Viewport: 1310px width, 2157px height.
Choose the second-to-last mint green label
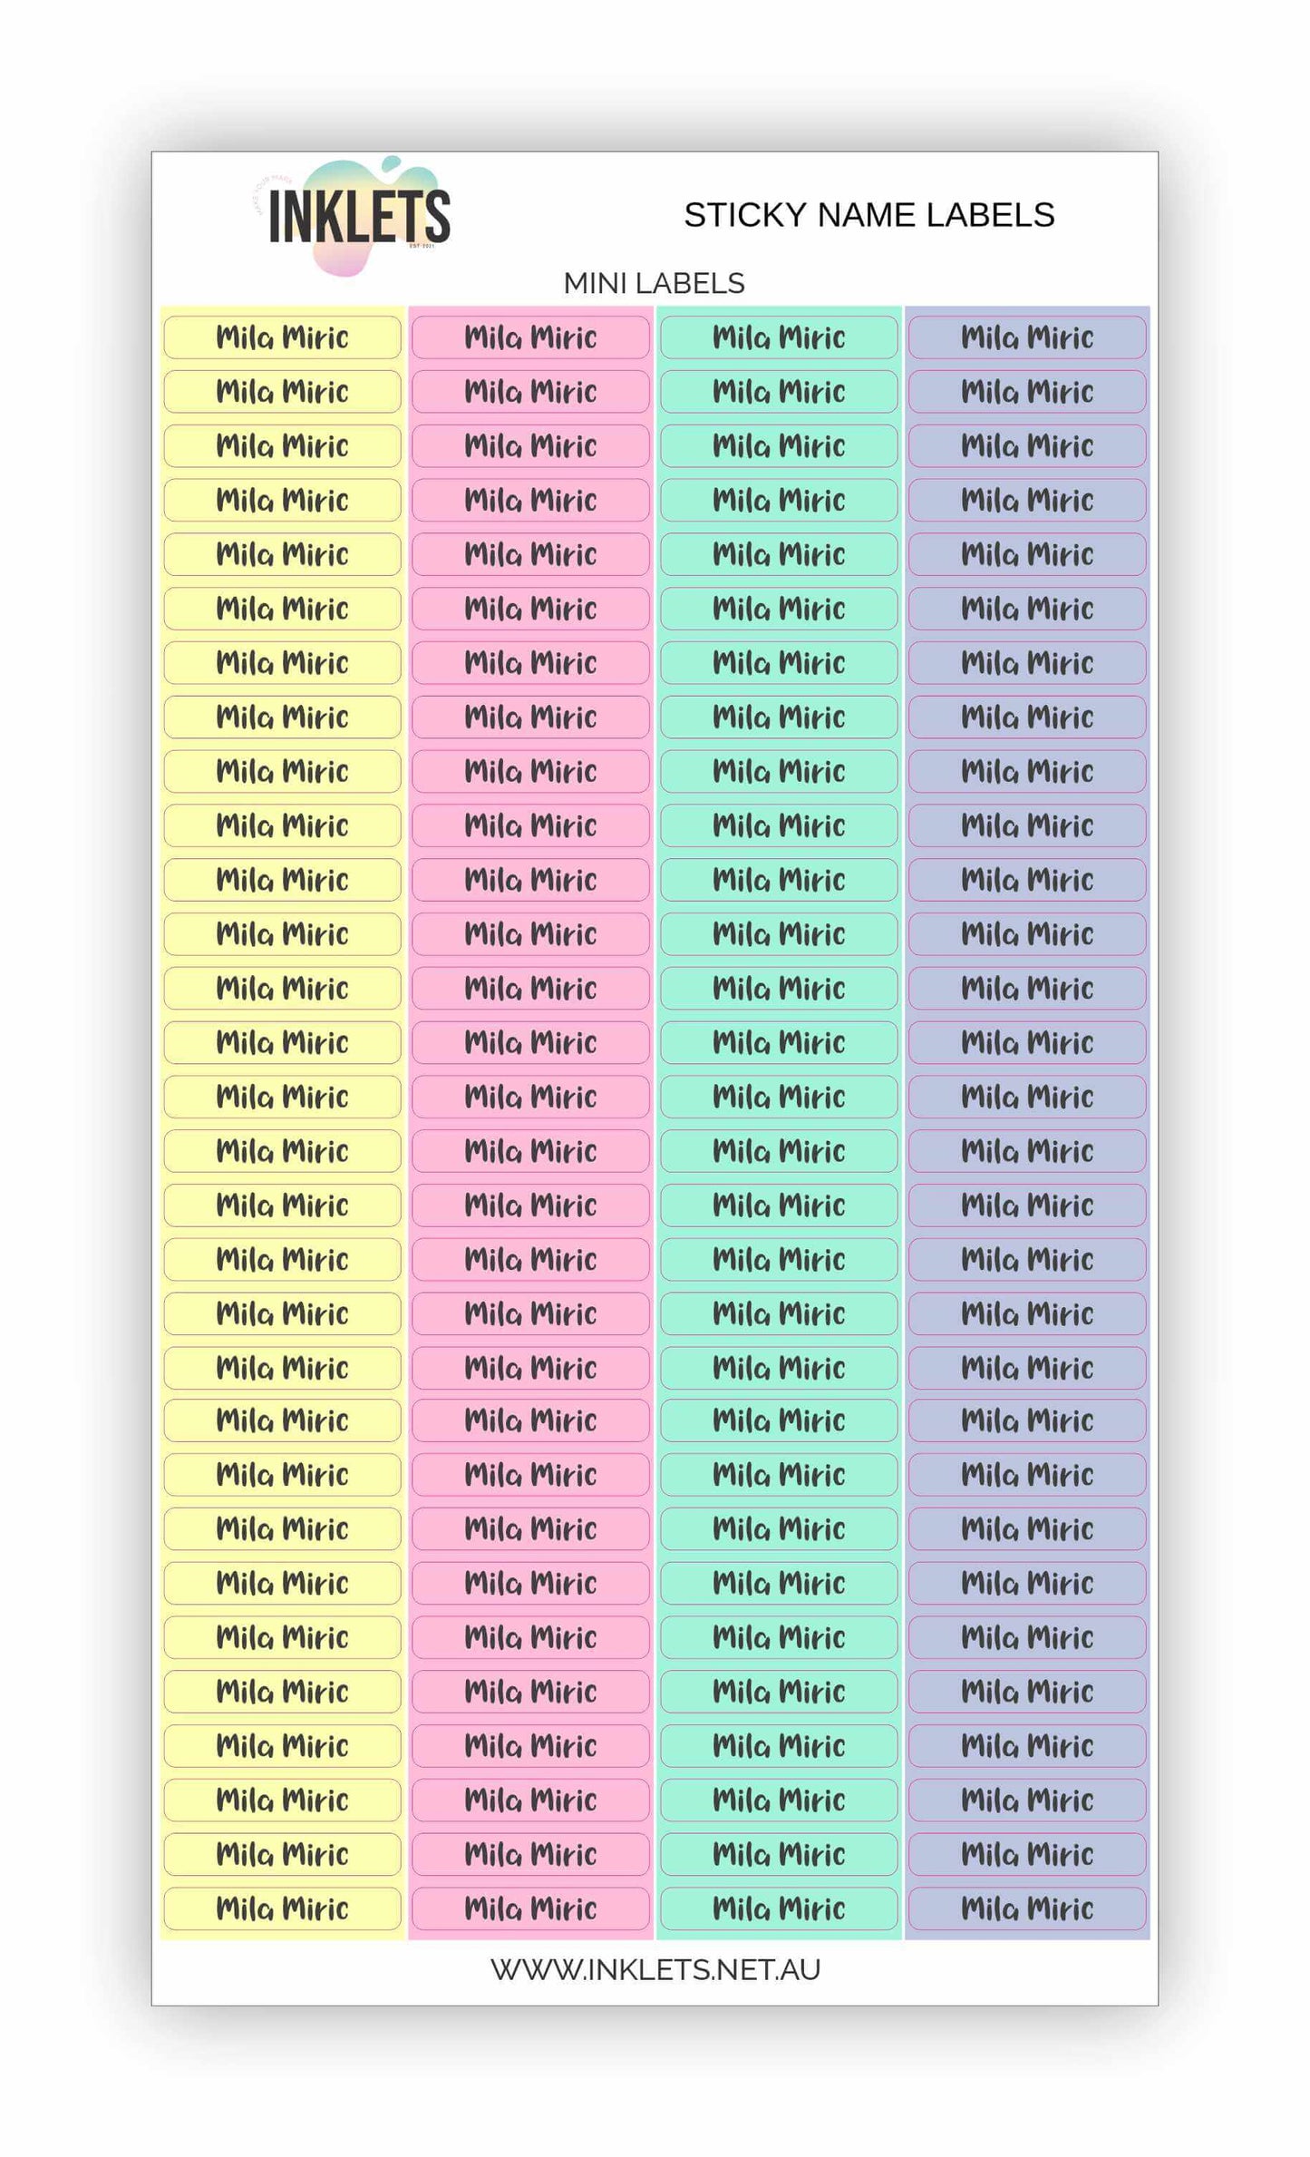(x=779, y=1854)
